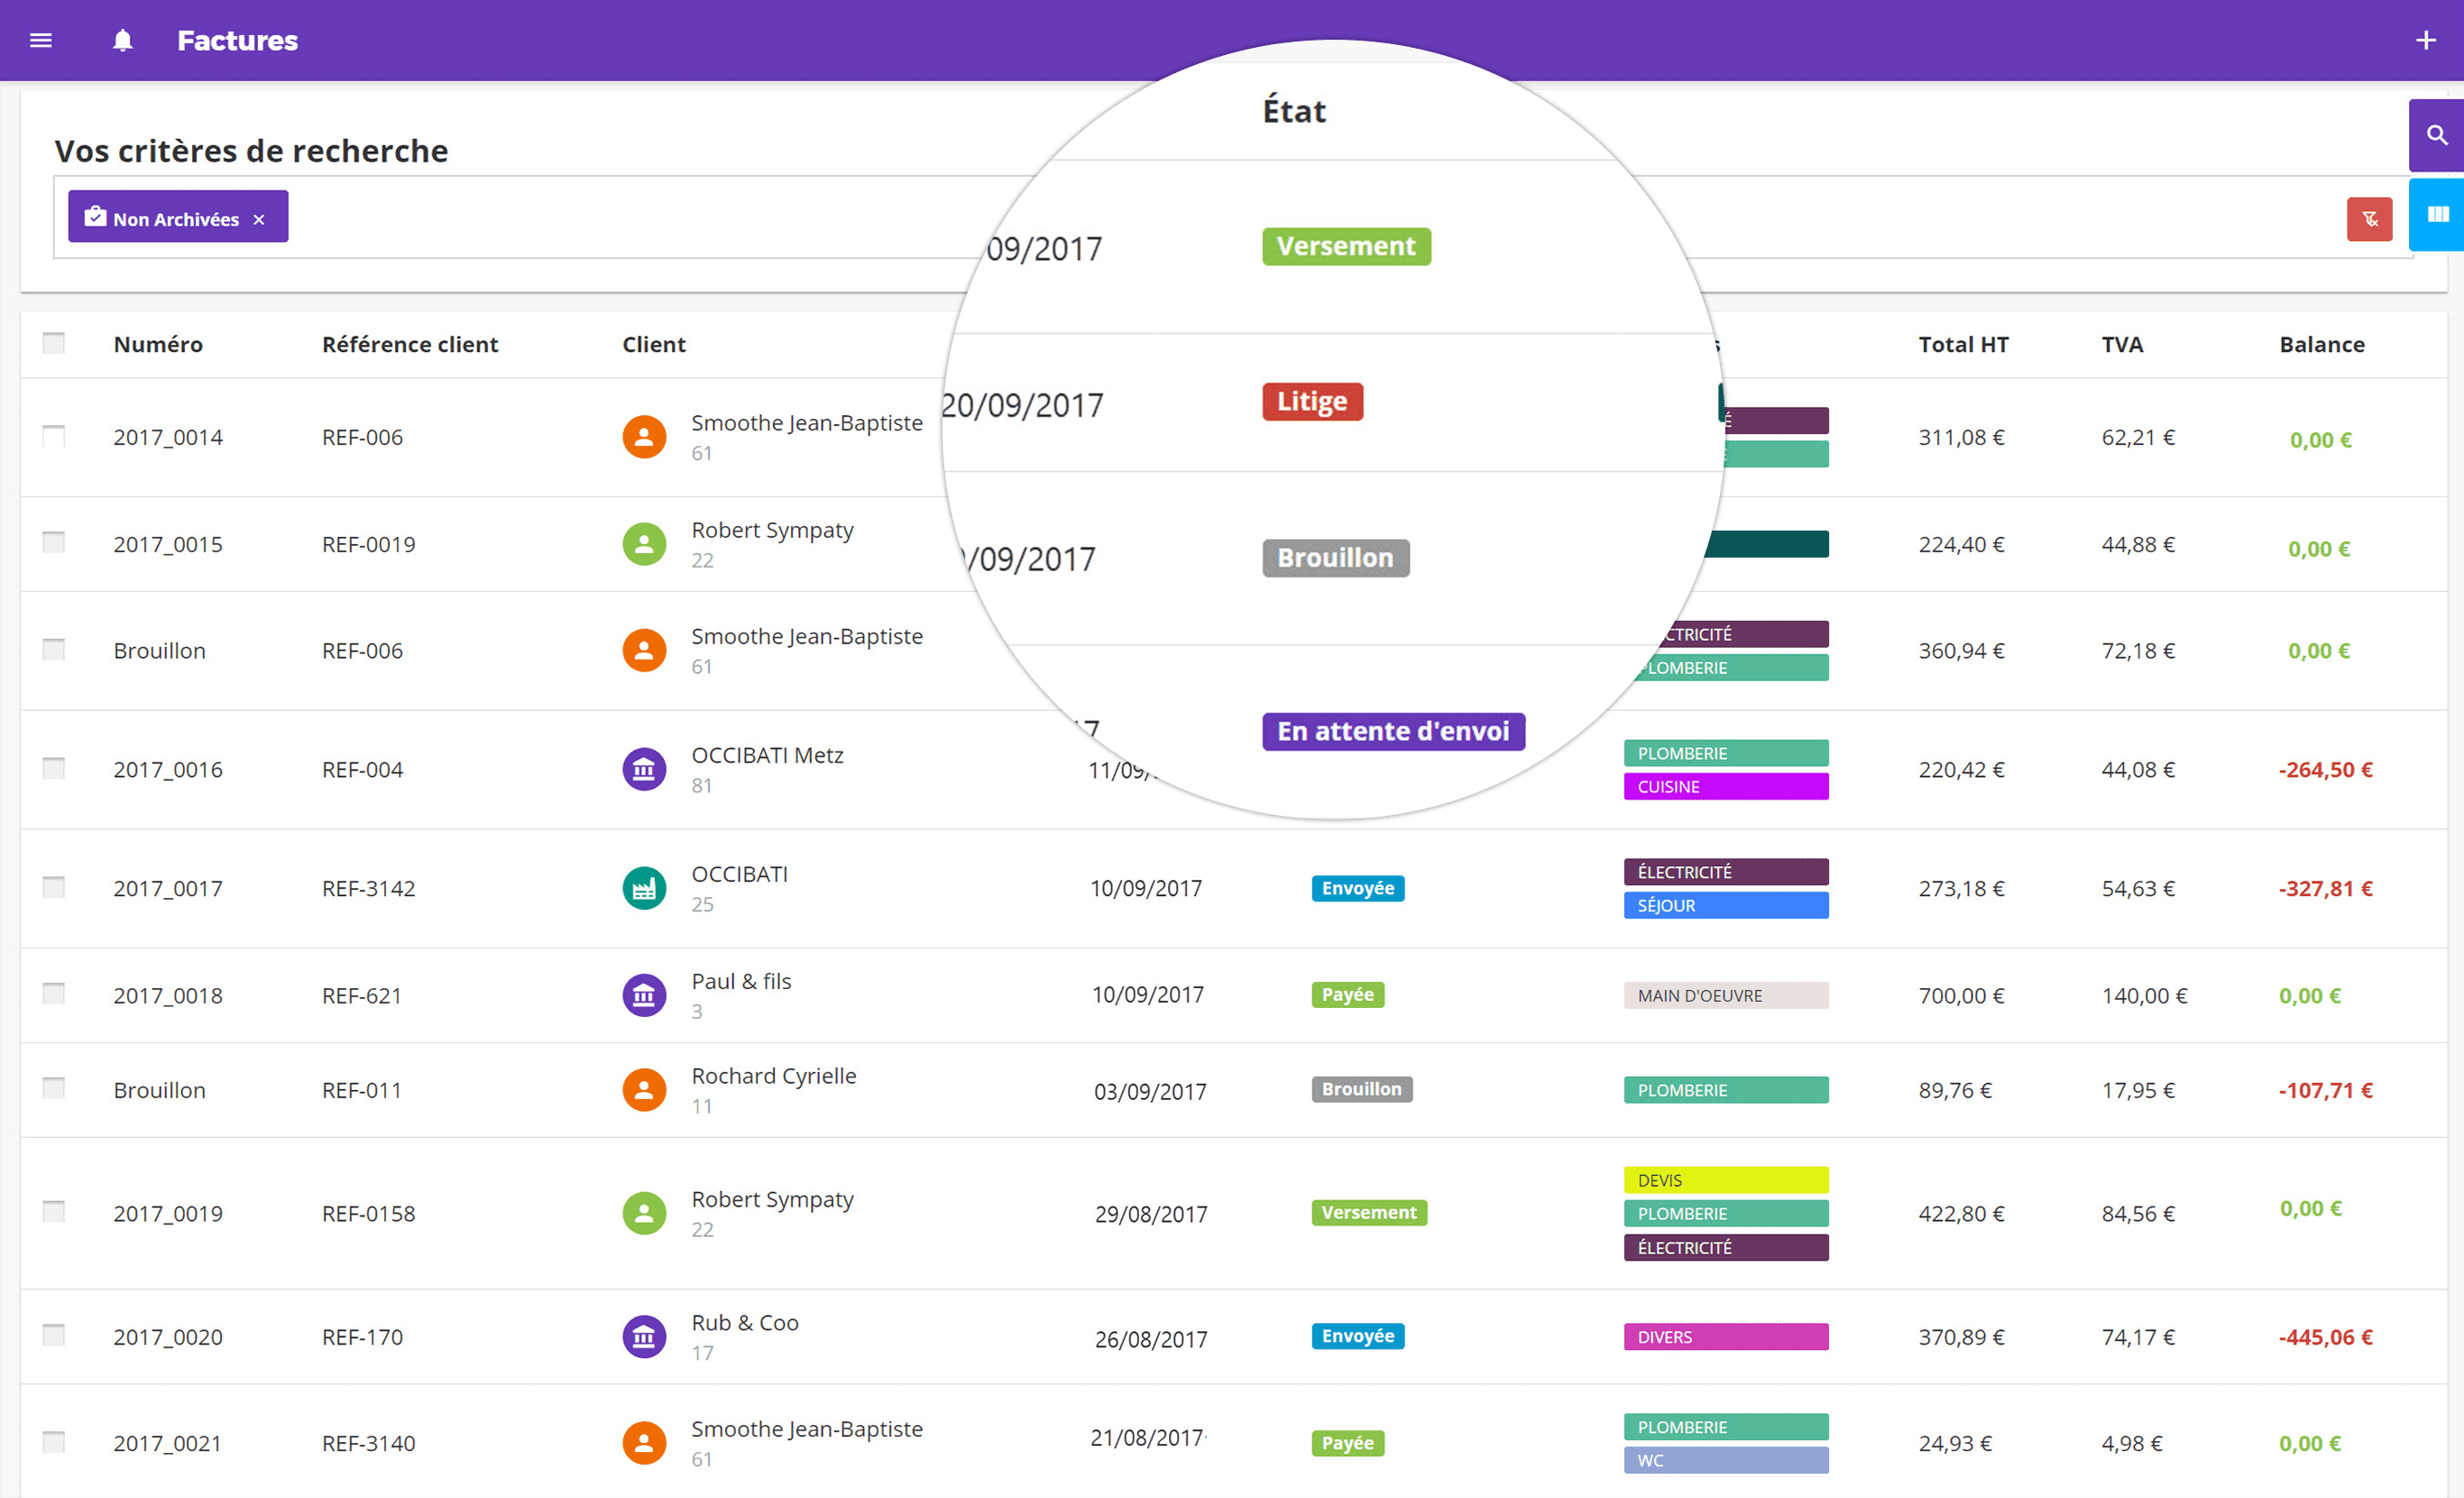Sort by the Total HT column header
The image size is (2464, 1498).
1963,344
